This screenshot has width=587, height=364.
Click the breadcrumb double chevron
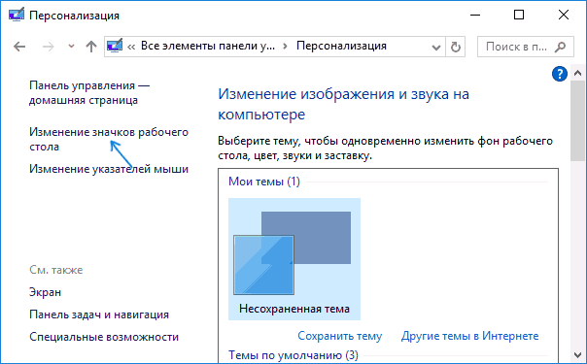(131, 47)
